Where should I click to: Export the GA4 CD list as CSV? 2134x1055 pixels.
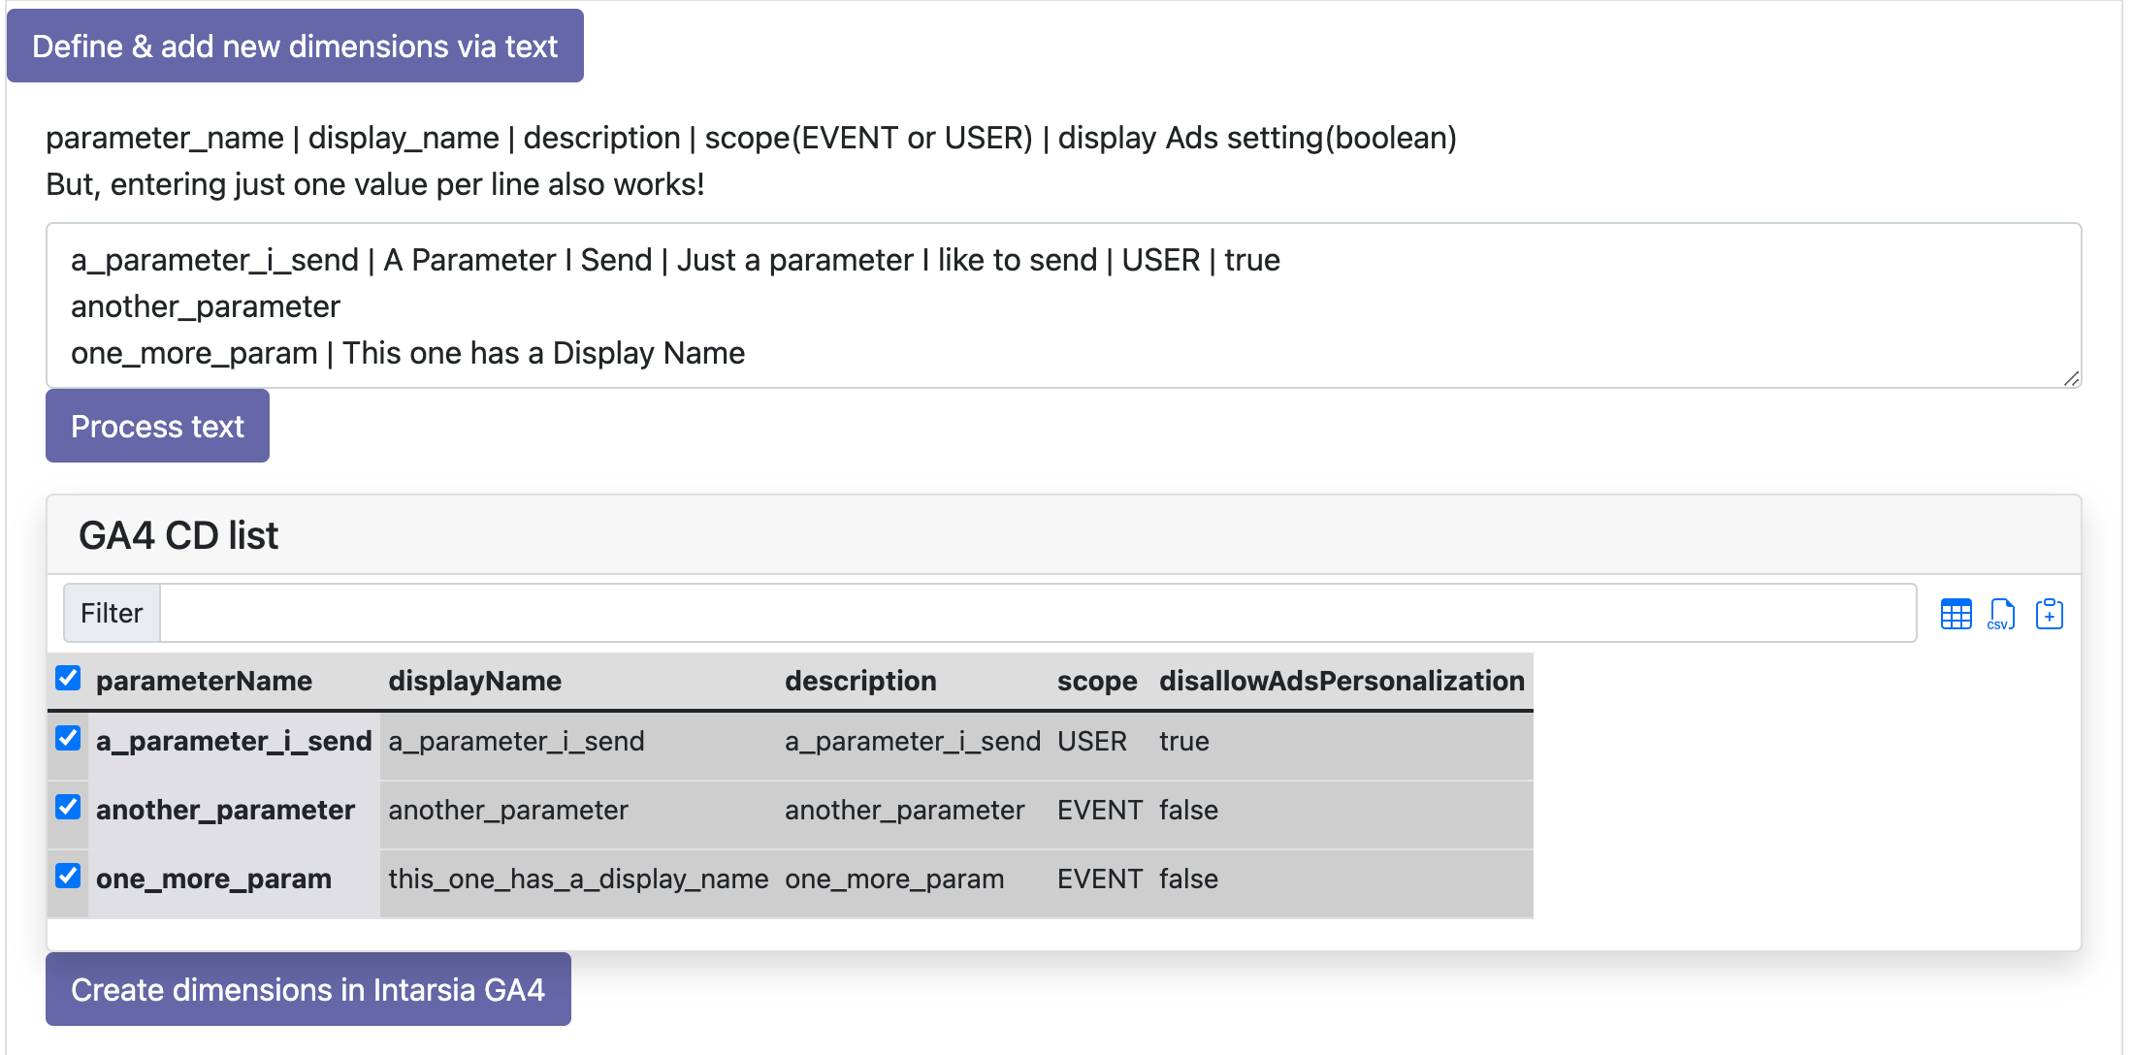coord(2000,613)
